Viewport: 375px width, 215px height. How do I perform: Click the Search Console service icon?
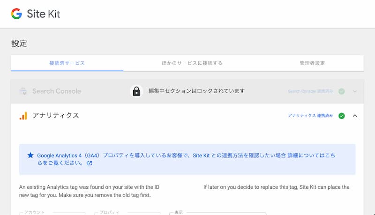pyautogui.click(x=23, y=91)
